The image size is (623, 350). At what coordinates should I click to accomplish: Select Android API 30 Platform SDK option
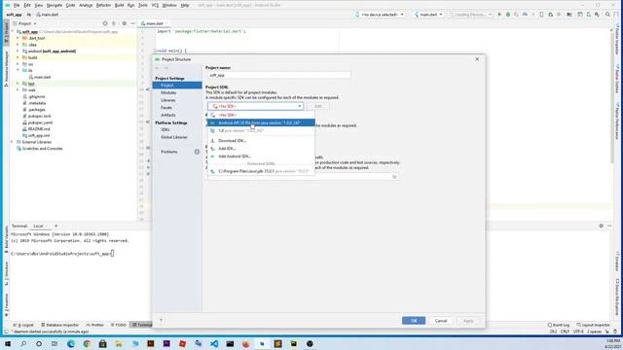tap(261, 123)
